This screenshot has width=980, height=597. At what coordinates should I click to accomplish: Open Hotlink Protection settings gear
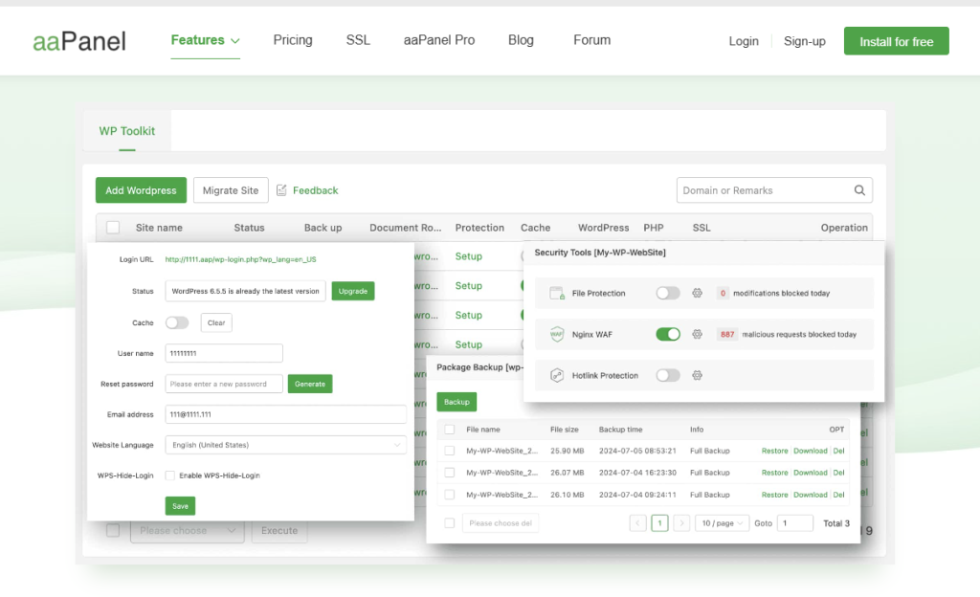[697, 375]
